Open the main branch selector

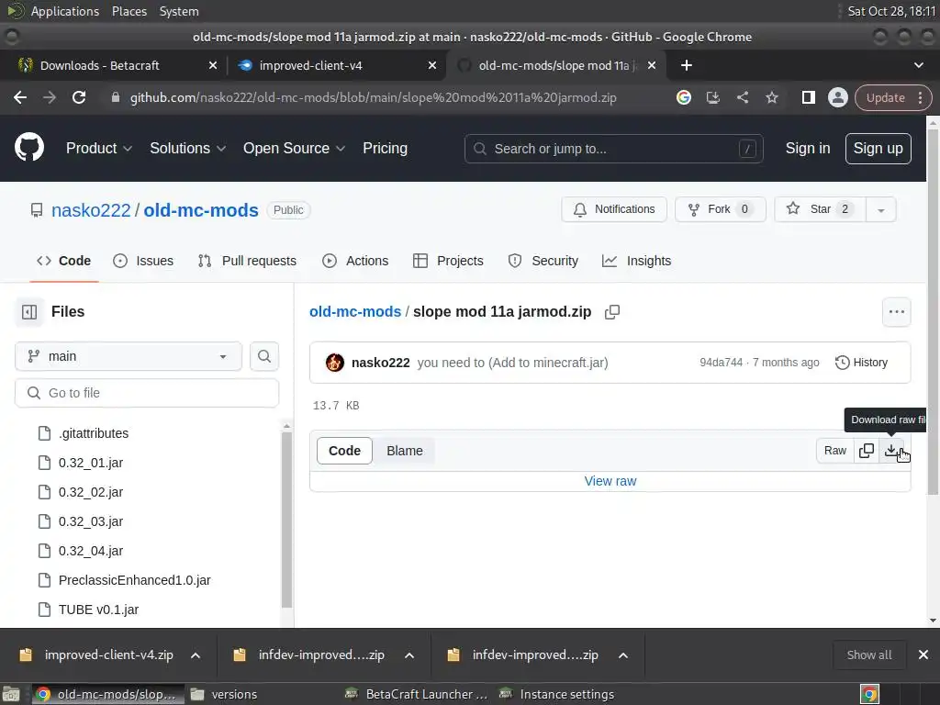point(129,356)
